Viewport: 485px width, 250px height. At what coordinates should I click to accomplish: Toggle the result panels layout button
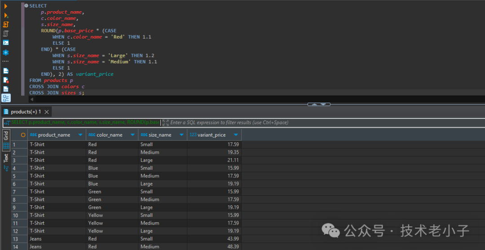pyautogui.click(x=6, y=98)
